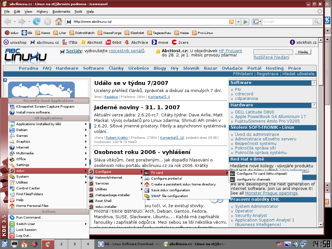Screen dimensions: 332x249
Task: Select Save sidux configuration
Action: [187, 190]
